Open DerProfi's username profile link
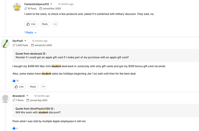 pyautogui.click(x=18, y=41)
